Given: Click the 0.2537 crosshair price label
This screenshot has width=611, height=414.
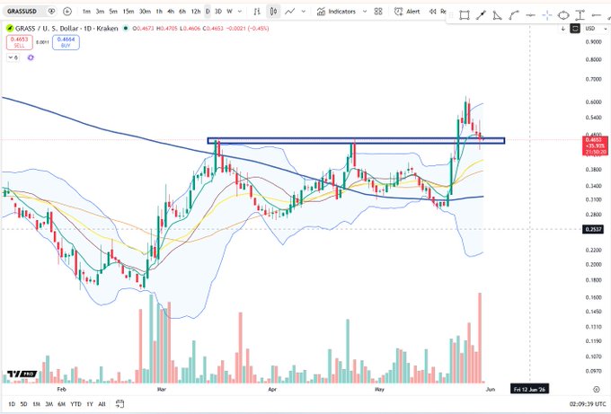Looking at the screenshot, I should click(x=593, y=229).
